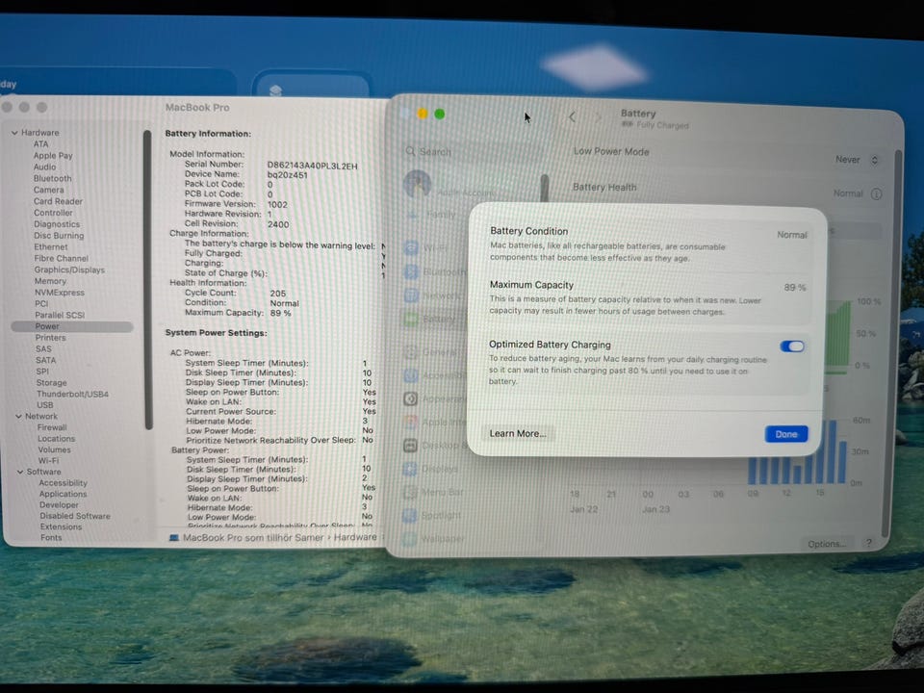Select PCI in the hardware list

pos(41,303)
